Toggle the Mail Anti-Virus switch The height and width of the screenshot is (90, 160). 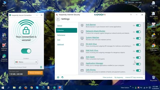[x=138, y=51]
